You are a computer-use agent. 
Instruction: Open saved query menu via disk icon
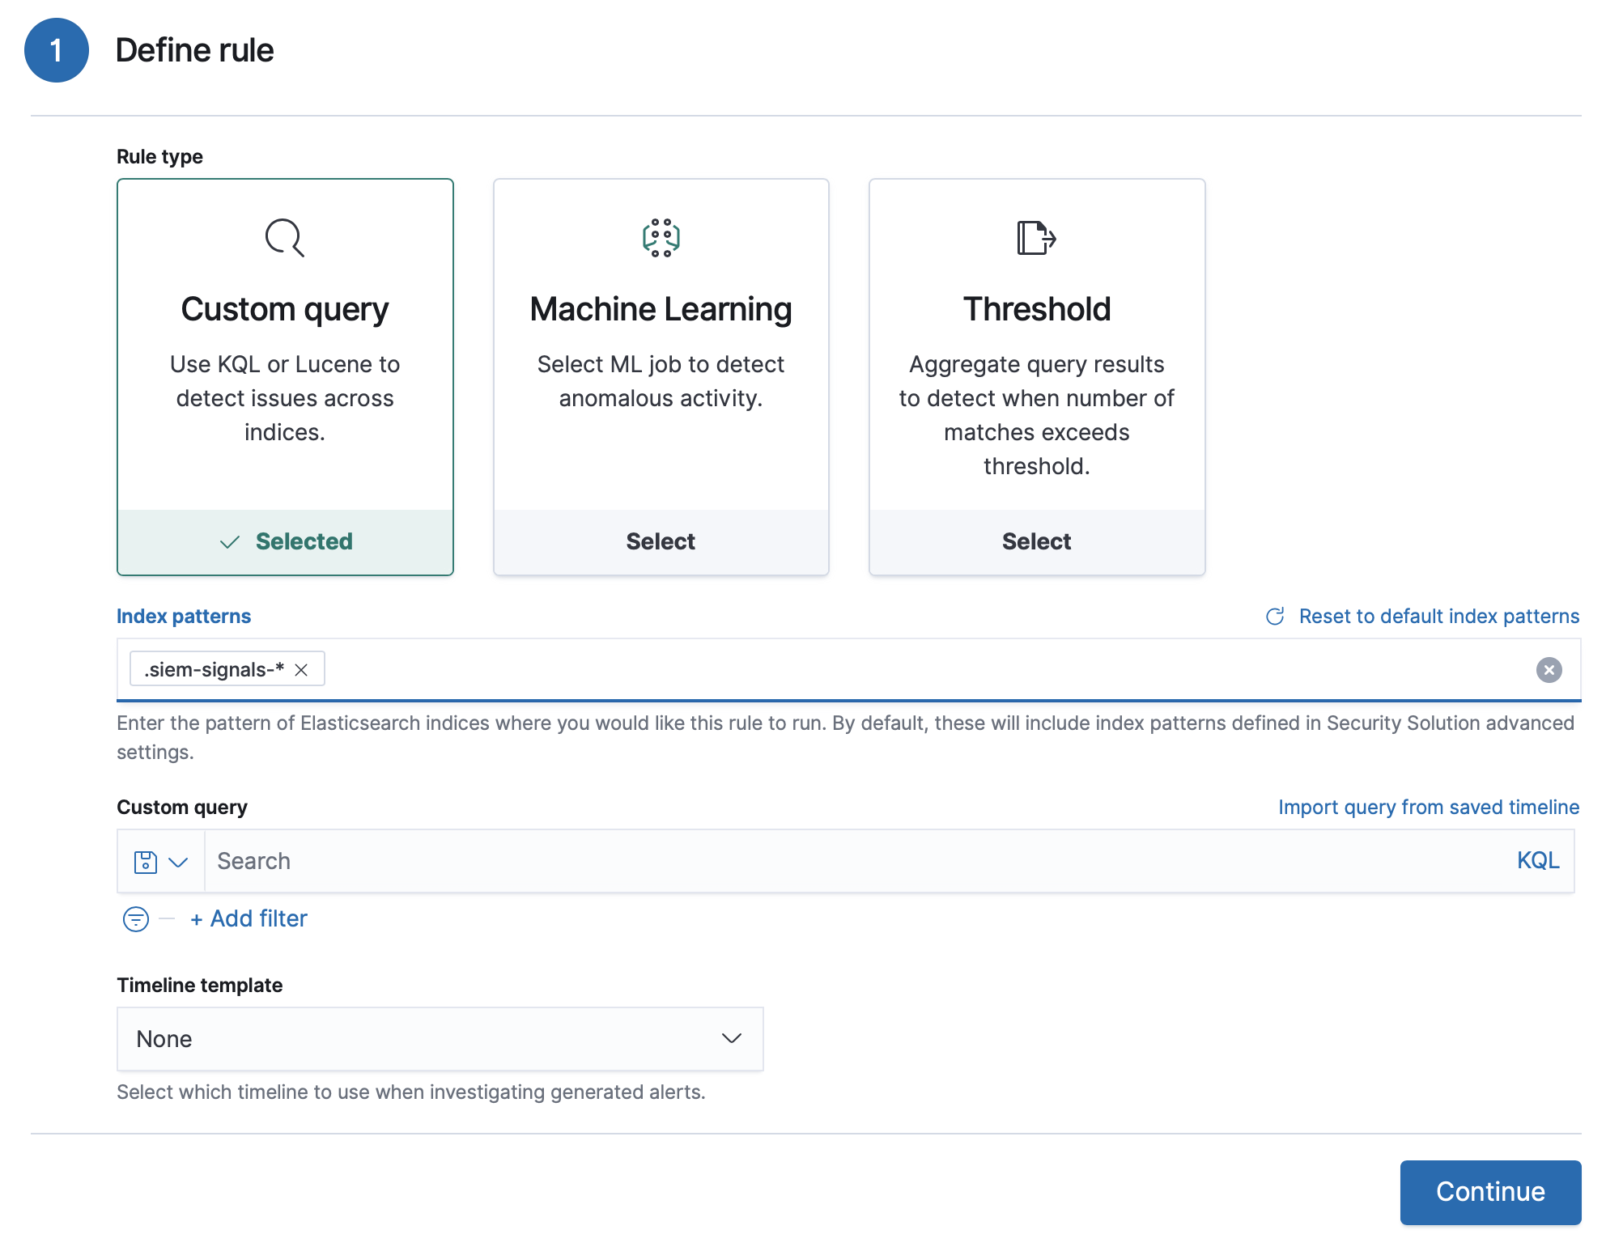pos(146,862)
